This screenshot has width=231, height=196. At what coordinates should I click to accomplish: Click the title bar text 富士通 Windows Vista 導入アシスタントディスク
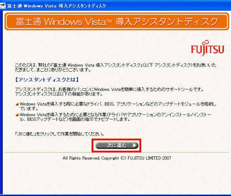pyautogui.click(x=57, y=6)
